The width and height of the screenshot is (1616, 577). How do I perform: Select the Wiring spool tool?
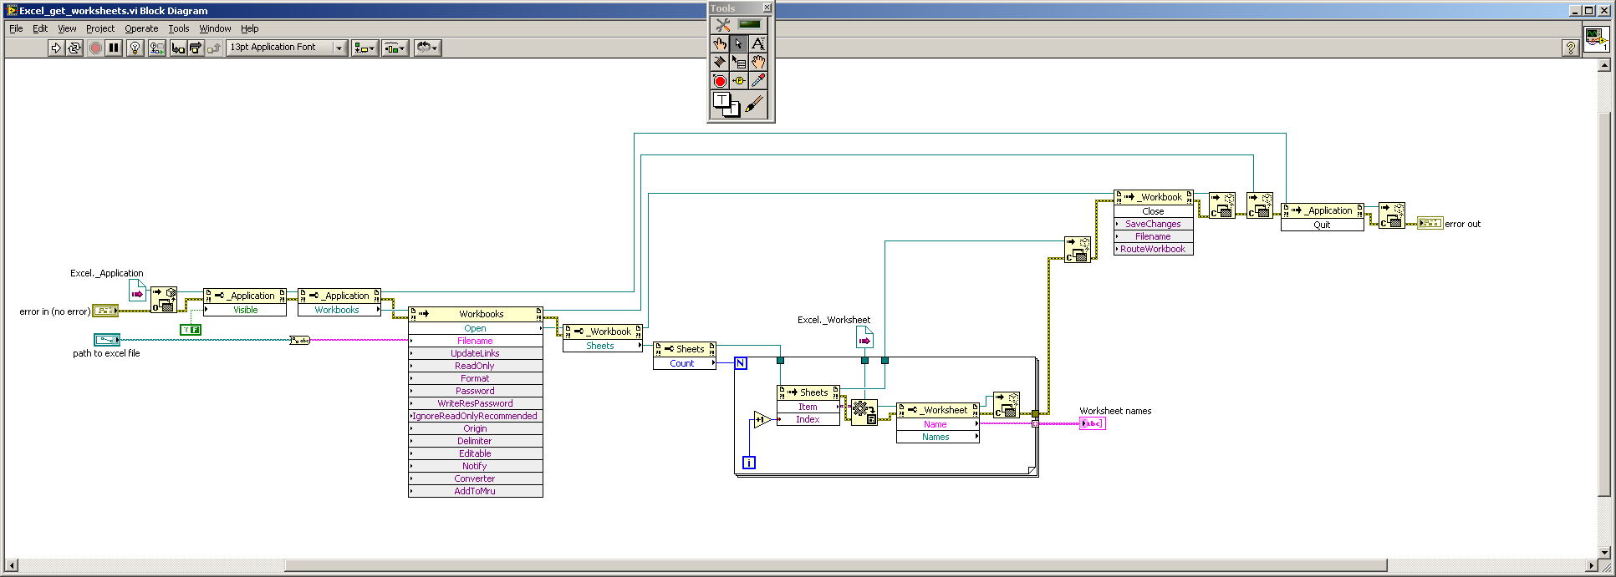coord(720,62)
